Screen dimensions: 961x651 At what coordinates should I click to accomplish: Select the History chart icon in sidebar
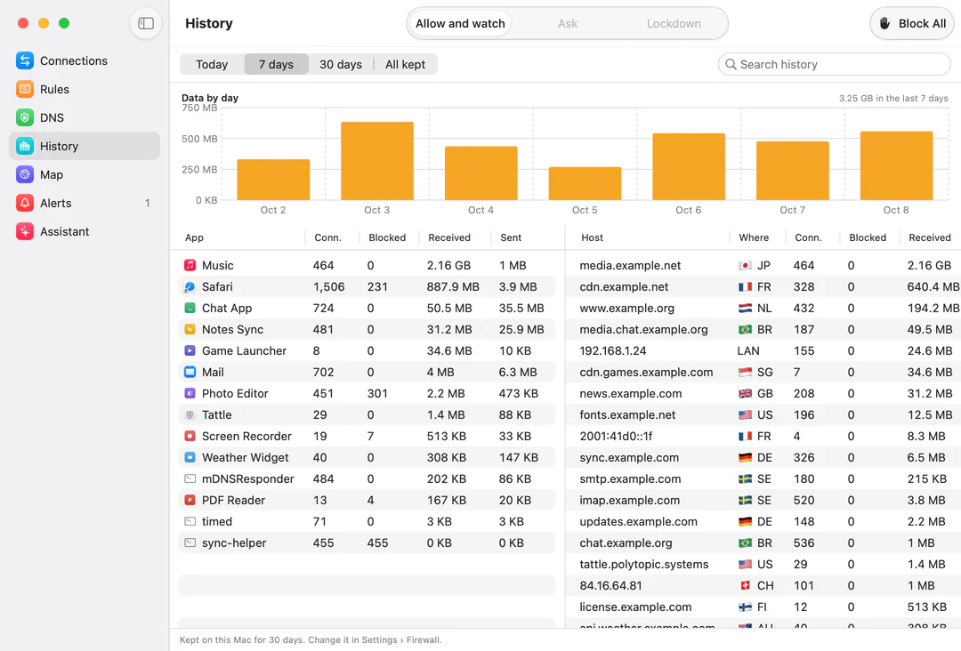tap(25, 146)
